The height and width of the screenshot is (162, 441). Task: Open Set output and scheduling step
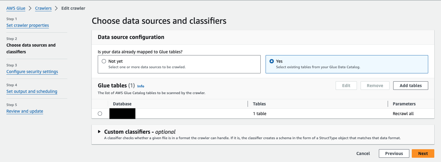tap(32, 91)
